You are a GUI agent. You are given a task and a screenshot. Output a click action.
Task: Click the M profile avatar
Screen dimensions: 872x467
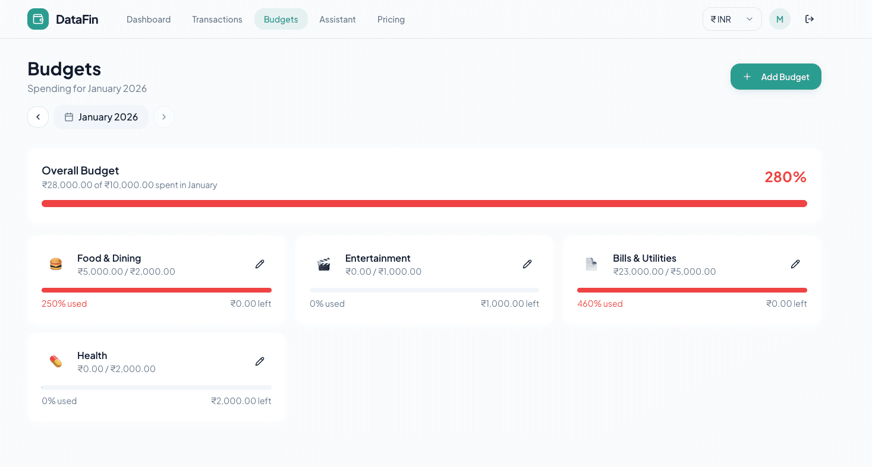[779, 19]
